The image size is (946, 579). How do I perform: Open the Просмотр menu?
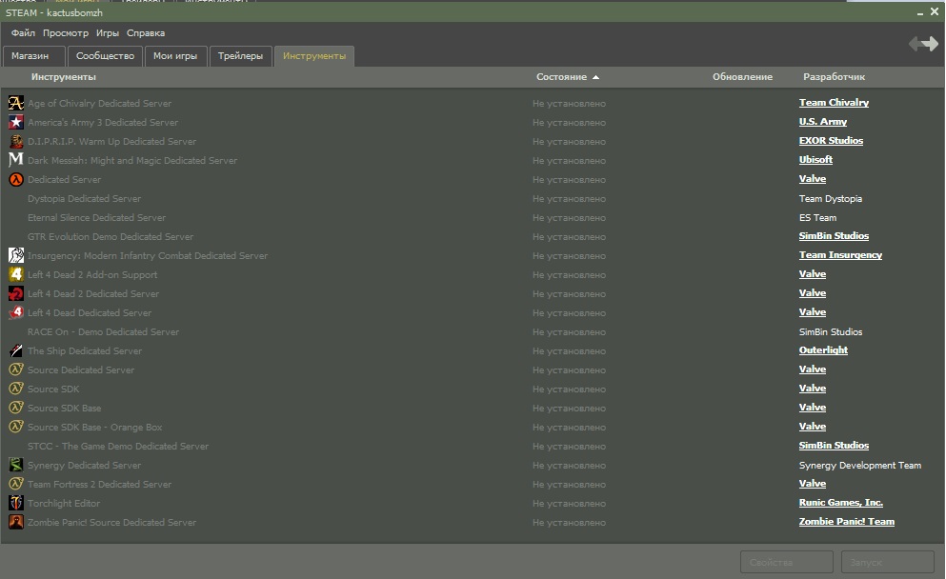click(65, 33)
